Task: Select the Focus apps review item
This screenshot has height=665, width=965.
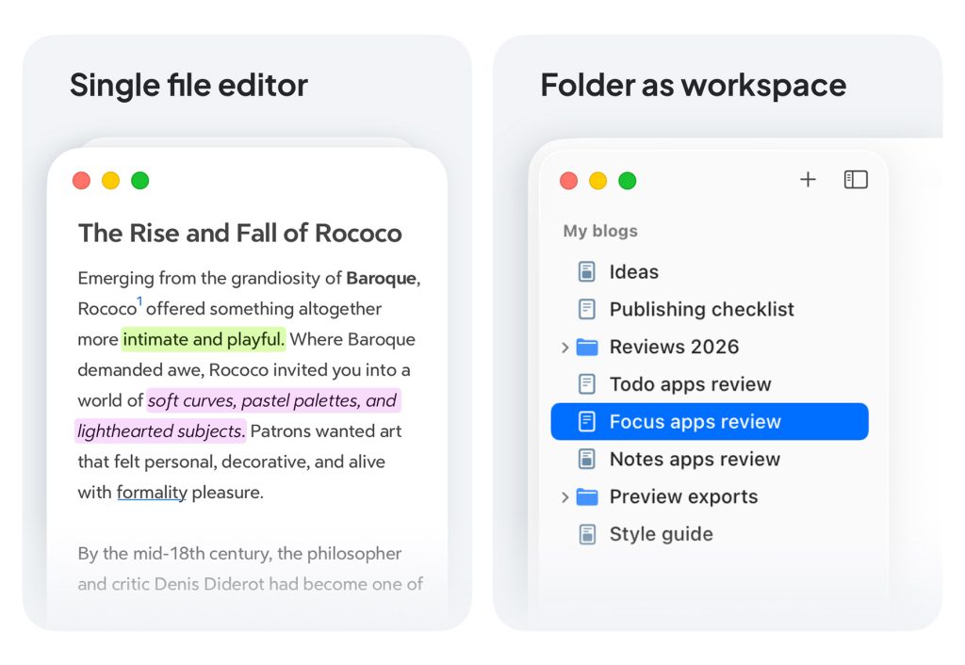Action: (x=710, y=421)
